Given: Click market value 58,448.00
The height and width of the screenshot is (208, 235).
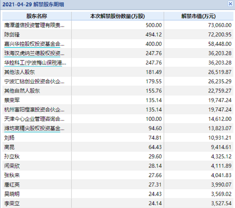Looking at the screenshot, I should click(220, 44).
